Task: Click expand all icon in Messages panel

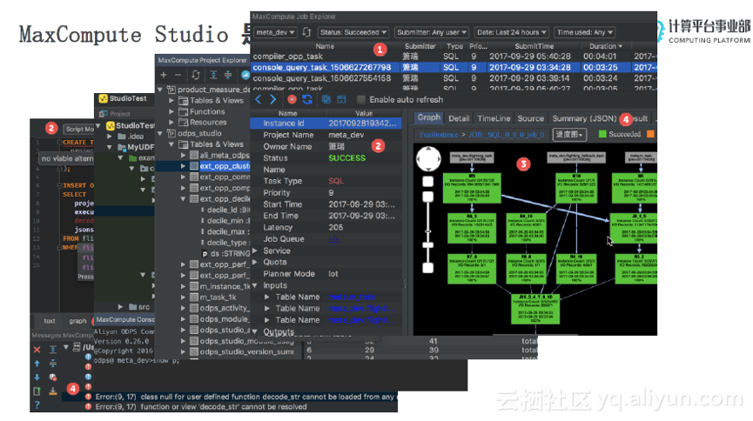Action: point(53,350)
